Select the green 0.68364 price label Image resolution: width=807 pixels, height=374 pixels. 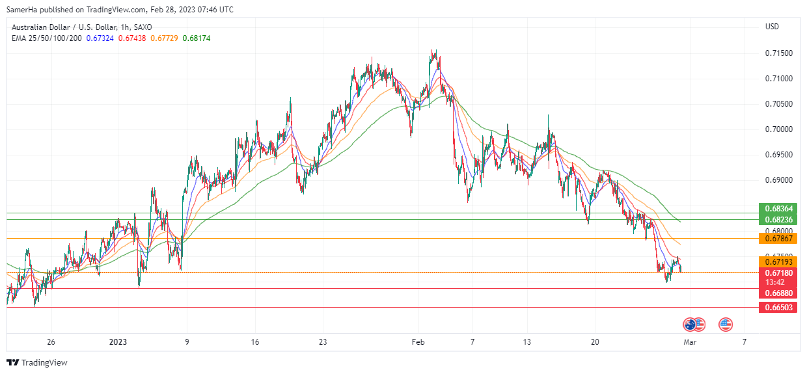click(x=778, y=209)
